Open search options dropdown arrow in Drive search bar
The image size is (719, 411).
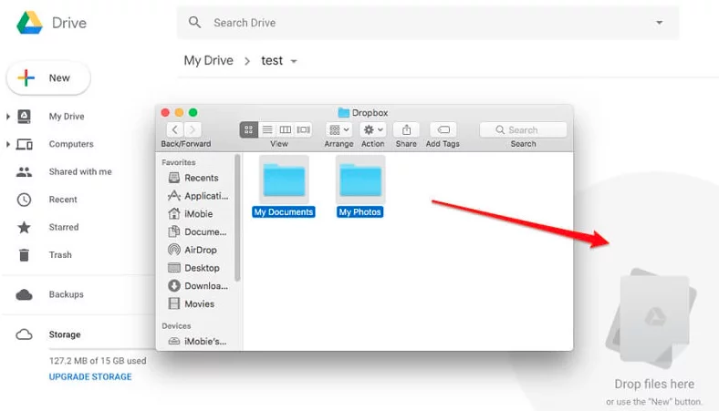coord(659,23)
